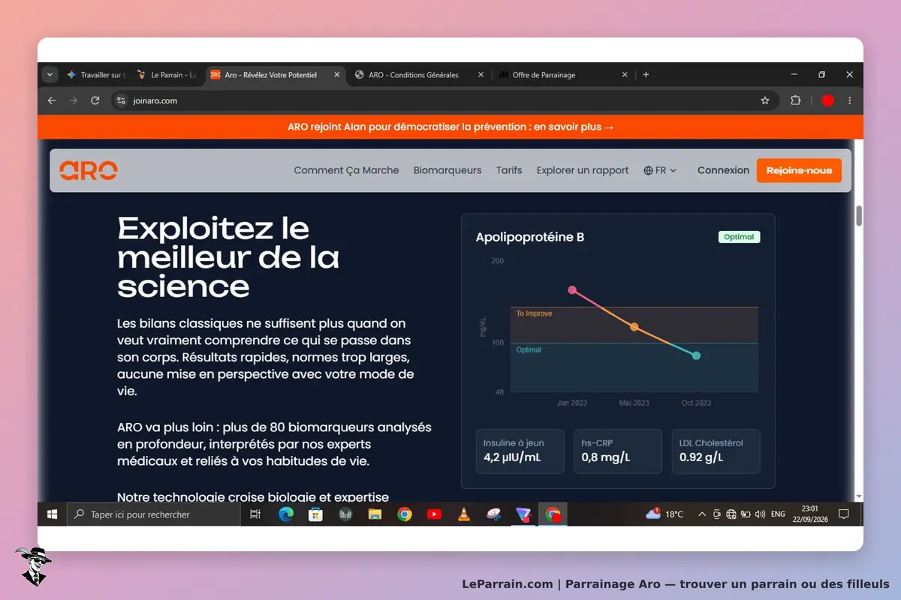Open the tab search dropdown arrow
Image resolution: width=901 pixels, height=600 pixels.
[50, 75]
